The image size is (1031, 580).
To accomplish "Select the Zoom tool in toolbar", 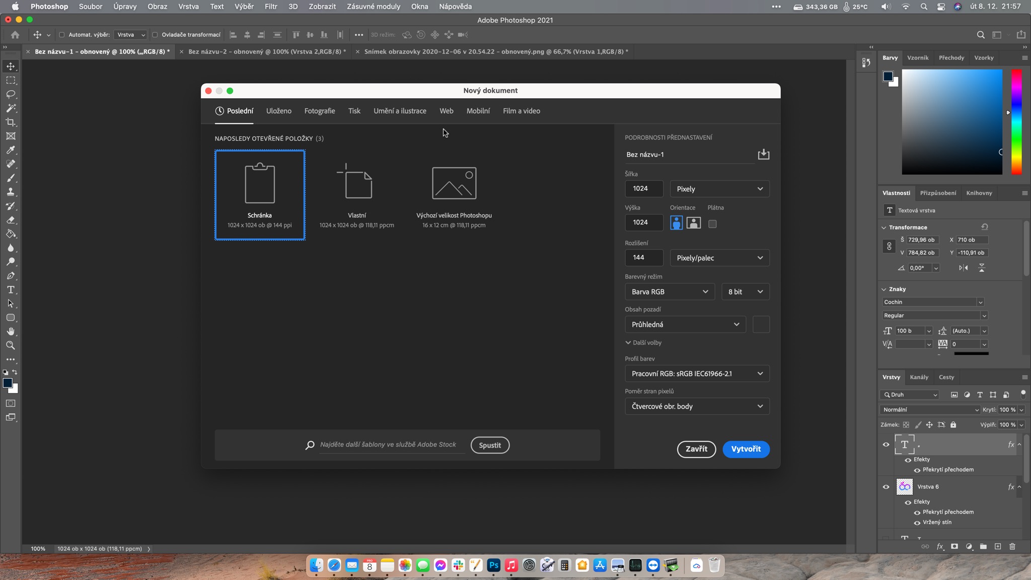I will (11, 345).
